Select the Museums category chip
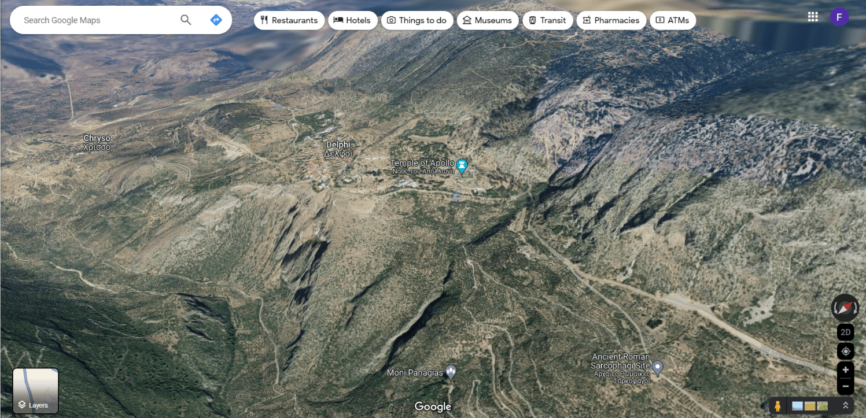Viewport: 866px width, 418px height. [x=487, y=20]
